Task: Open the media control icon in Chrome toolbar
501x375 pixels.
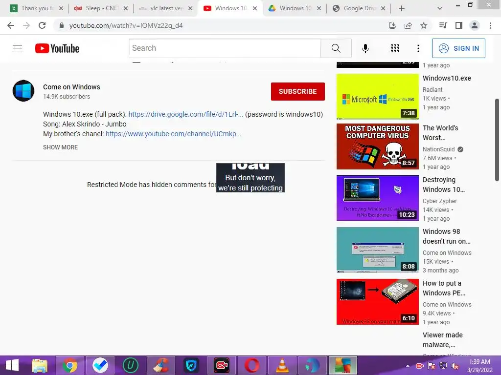Action: point(443,25)
